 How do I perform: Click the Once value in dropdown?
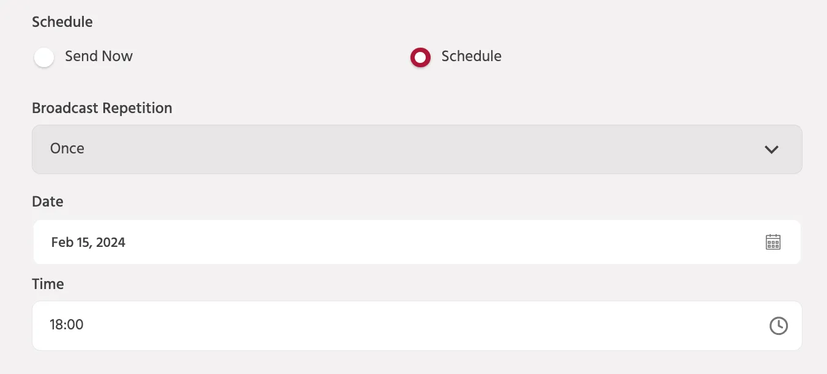coord(67,148)
